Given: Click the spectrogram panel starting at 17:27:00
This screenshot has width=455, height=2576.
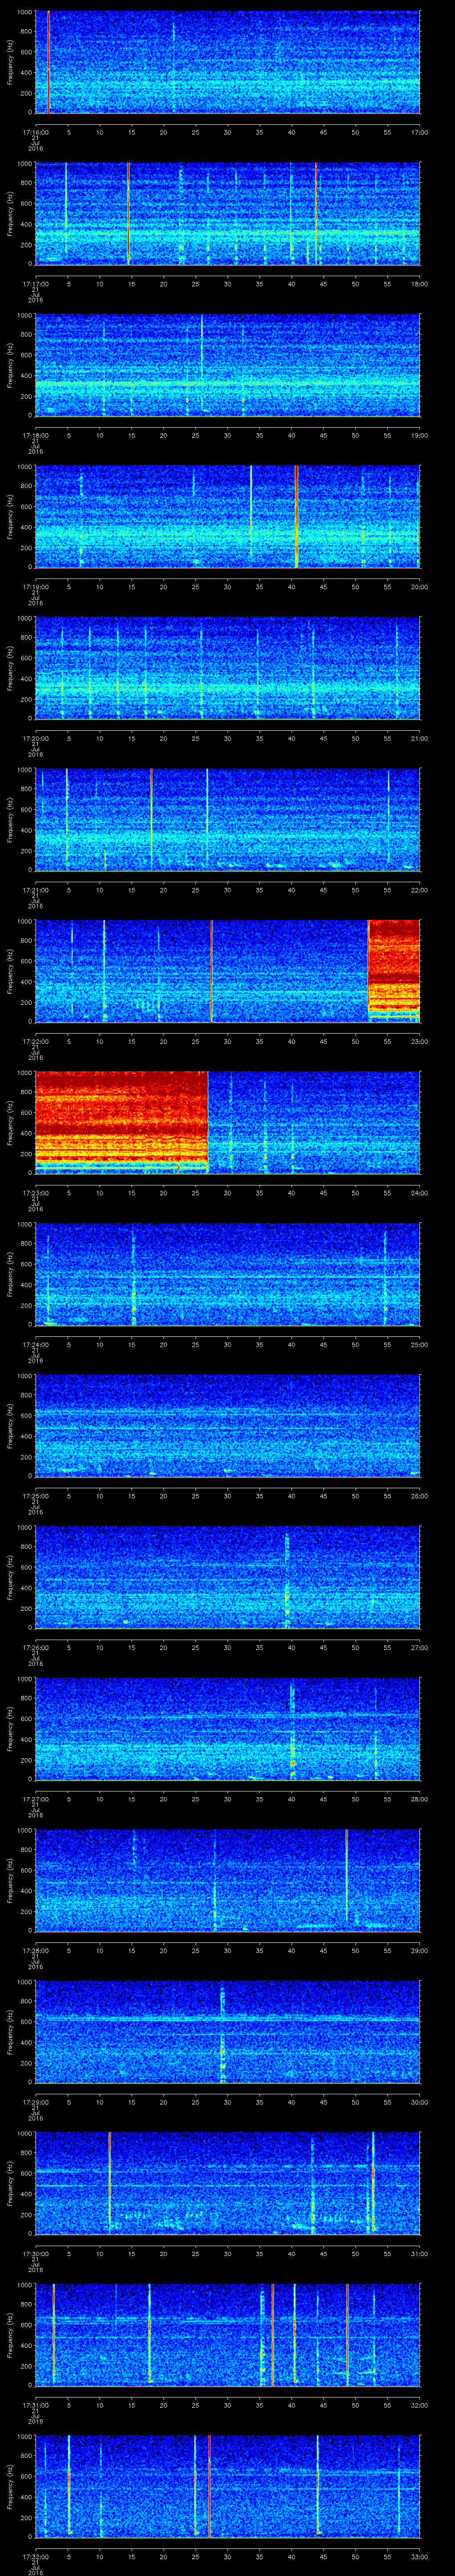Looking at the screenshot, I should (x=227, y=1729).
